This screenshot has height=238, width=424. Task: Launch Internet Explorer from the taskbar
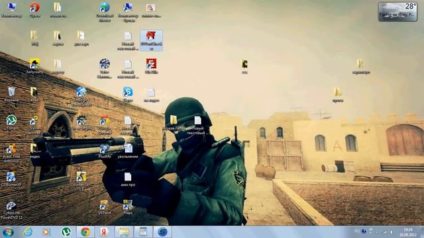pos(28,232)
